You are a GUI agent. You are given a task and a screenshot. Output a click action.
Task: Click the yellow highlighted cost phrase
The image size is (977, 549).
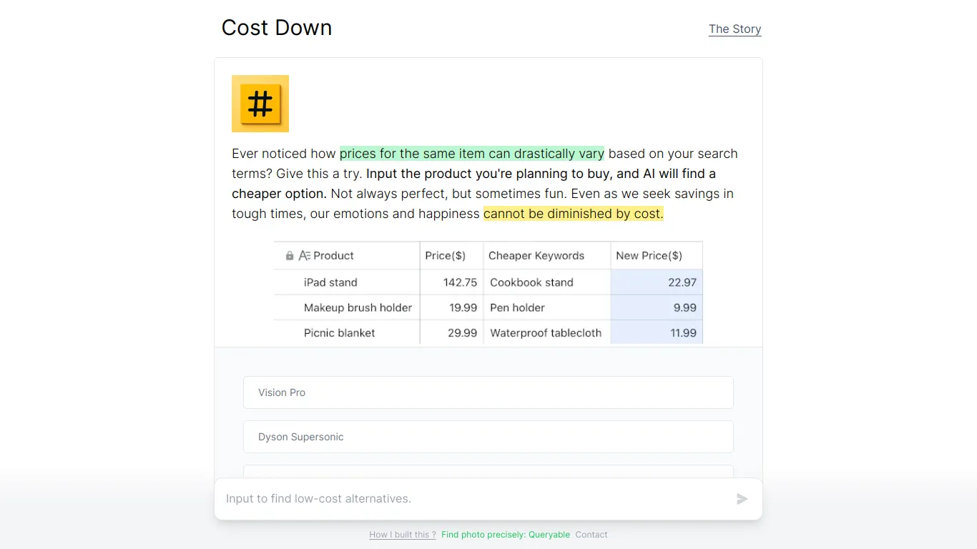tap(574, 214)
